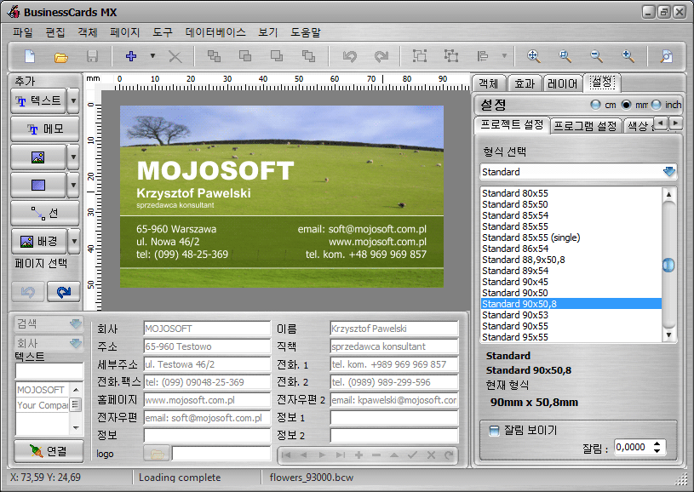Image resolution: width=694 pixels, height=492 pixels.
Task: Click the page selection undo arrow
Action: 28,292
